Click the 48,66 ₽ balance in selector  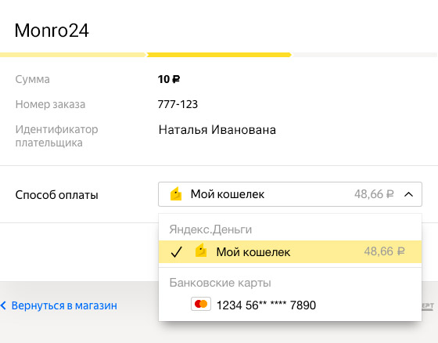pyautogui.click(x=374, y=194)
